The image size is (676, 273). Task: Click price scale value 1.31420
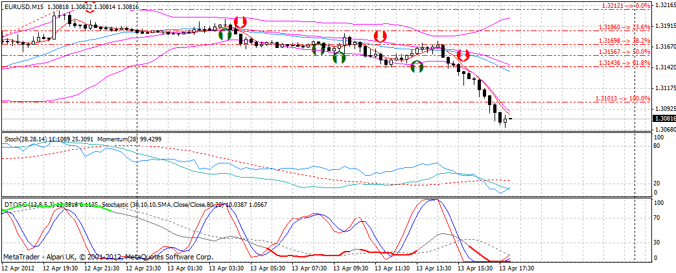(x=664, y=67)
